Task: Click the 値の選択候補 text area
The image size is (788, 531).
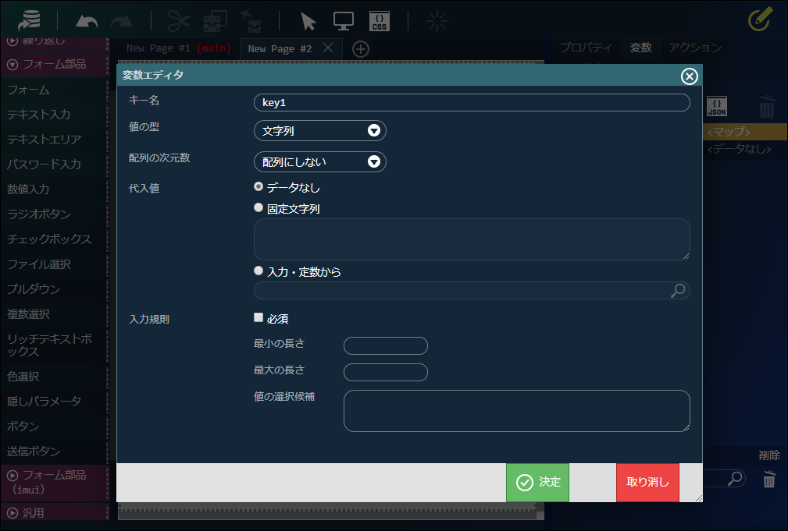Action: pos(517,411)
